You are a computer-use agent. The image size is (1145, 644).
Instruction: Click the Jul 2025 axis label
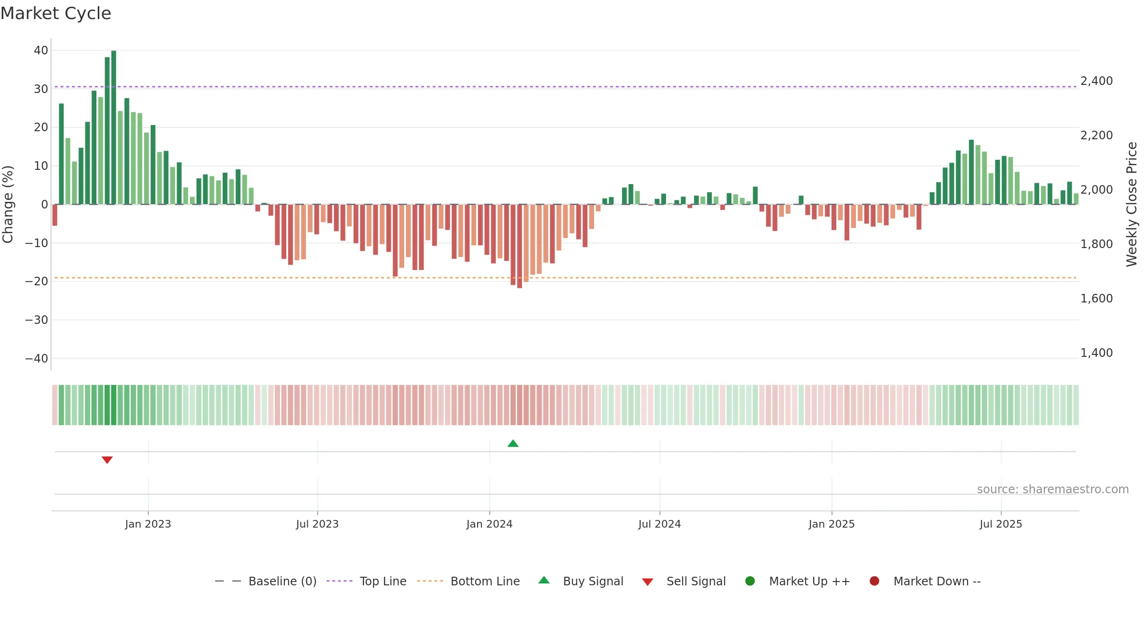[x=1001, y=524]
